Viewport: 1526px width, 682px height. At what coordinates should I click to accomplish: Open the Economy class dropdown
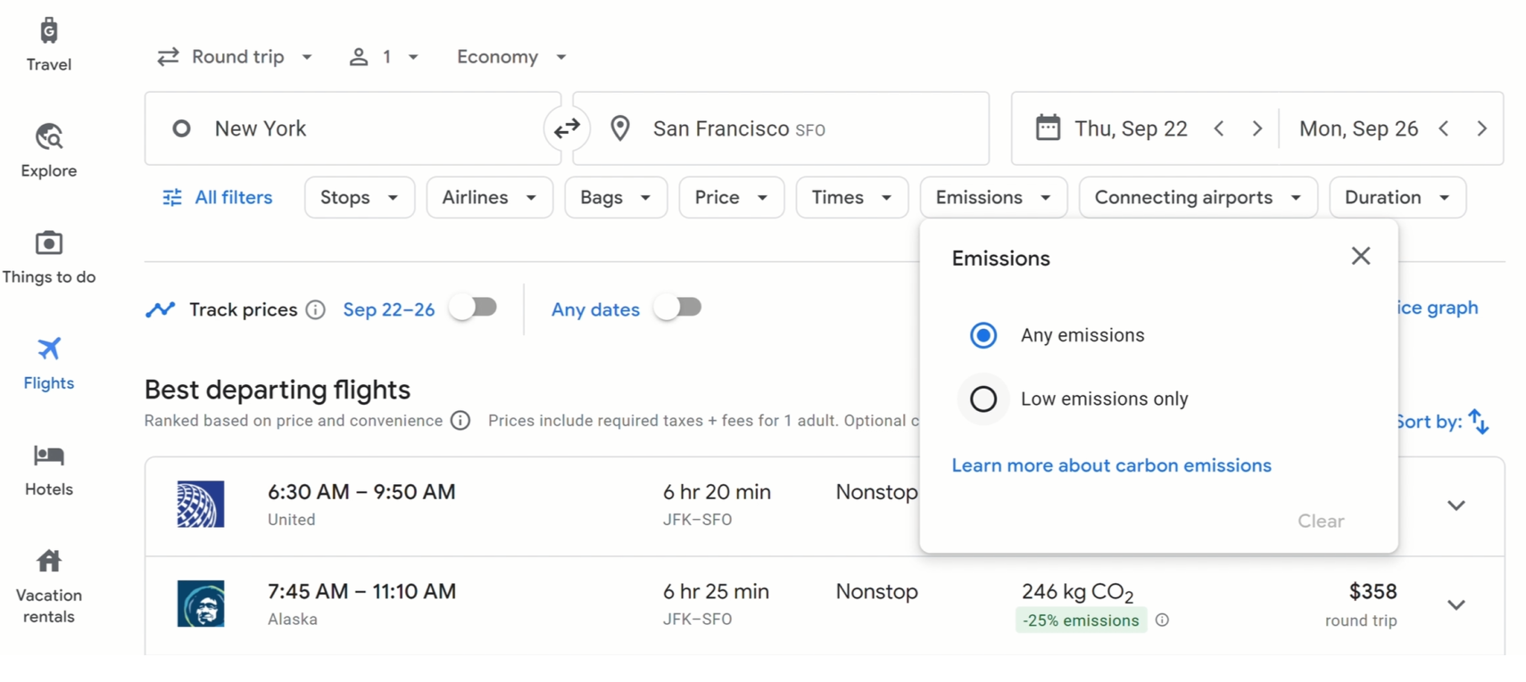click(511, 57)
